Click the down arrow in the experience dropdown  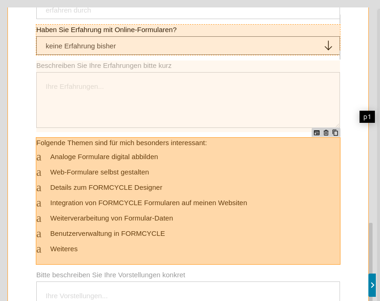(x=328, y=46)
